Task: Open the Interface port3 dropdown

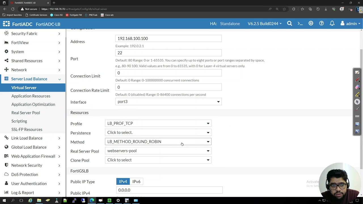Action: coord(168,102)
